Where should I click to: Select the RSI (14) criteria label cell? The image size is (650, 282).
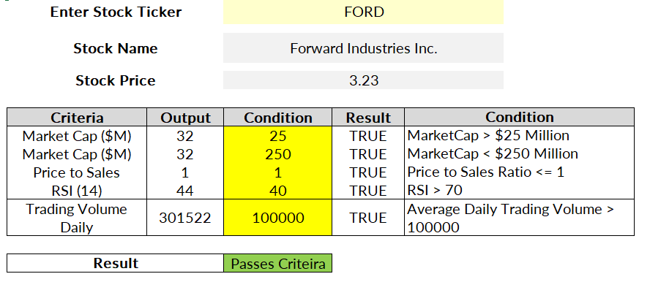[x=77, y=190]
